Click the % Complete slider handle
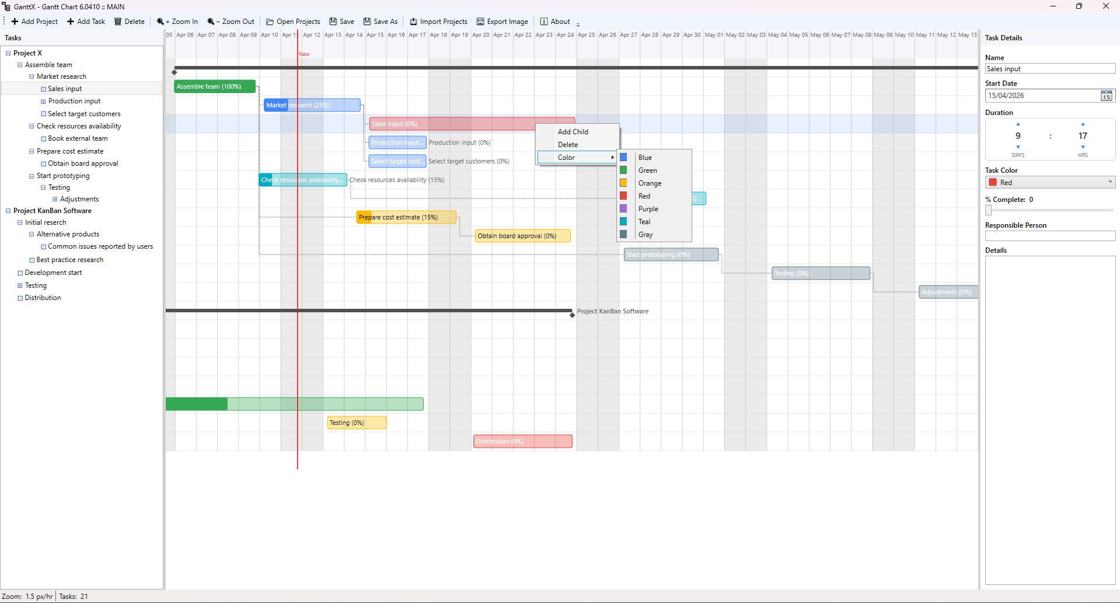1120x603 pixels. click(988, 210)
